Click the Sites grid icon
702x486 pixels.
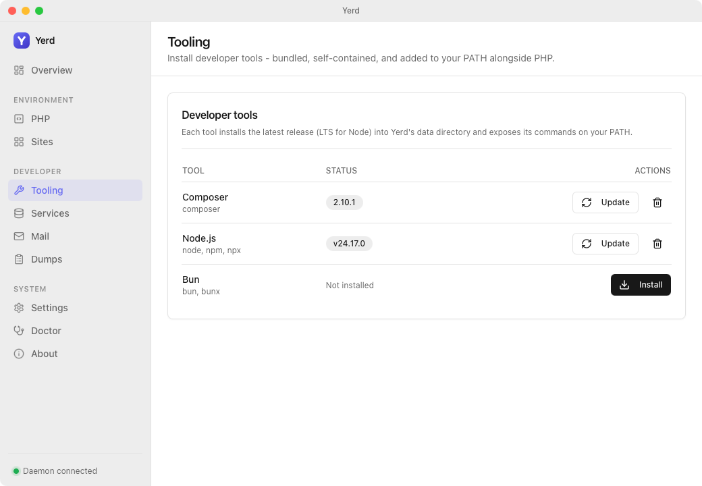point(19,142)
